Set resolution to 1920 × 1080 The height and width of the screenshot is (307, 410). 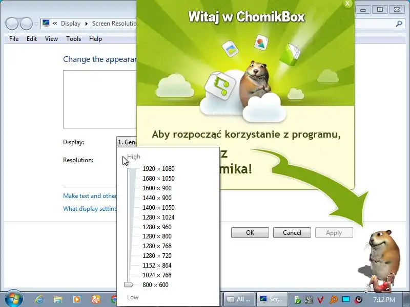(x=158, y=169)
